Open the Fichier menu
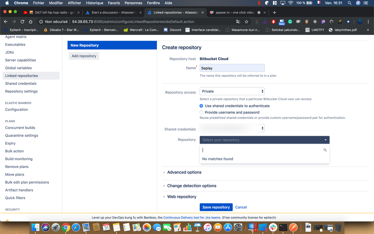 pos(39,3)
